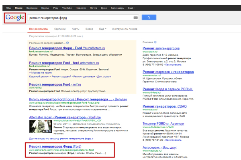Image resolution: width=241 pixels, height=160 pixels.
Task: Select Поиск in the top black bar
Action: click(18, 8)
